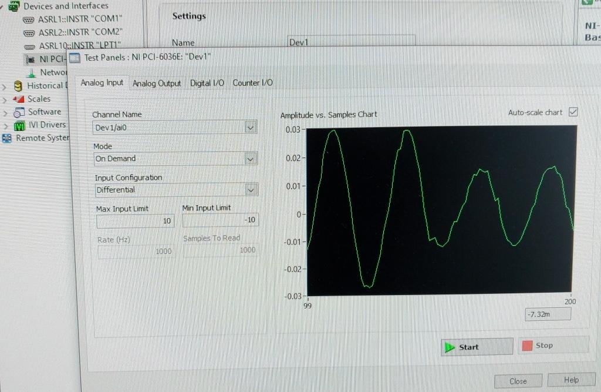Open the Network Devices icon in tree

[32, 73]
